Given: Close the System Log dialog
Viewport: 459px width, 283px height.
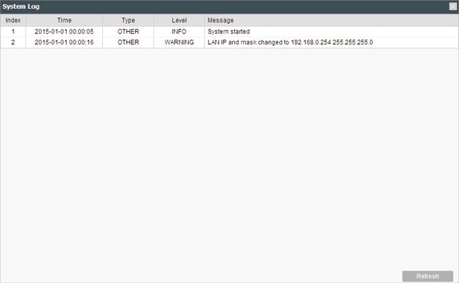Looking at the screenshot, I should pos(453,6).
